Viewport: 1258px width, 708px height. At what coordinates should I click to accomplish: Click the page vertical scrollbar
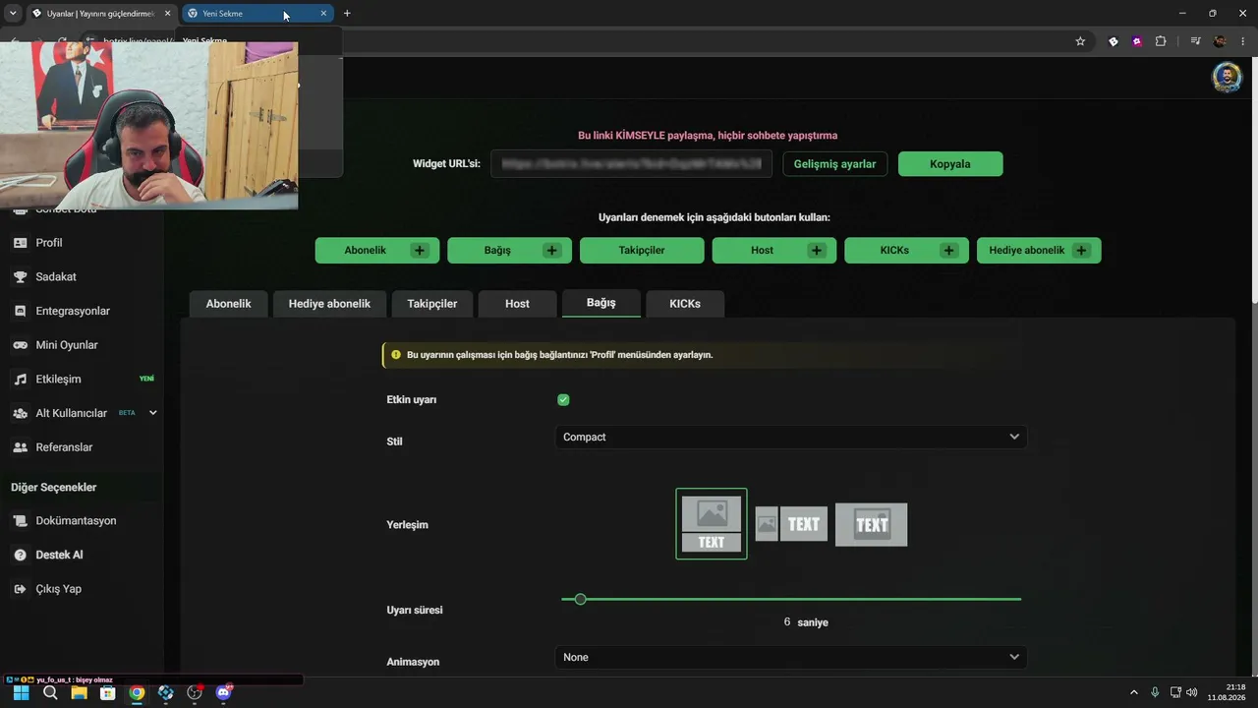(x=1253, y=182)
